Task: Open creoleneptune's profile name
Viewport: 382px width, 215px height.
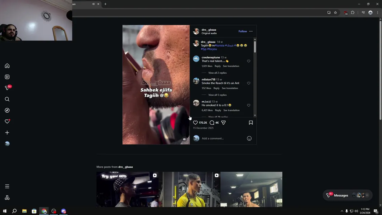Action: 211,57
